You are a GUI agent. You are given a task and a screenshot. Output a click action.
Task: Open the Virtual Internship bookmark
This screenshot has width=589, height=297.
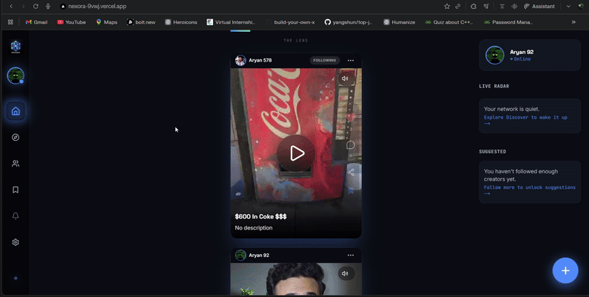click(231, 22)
